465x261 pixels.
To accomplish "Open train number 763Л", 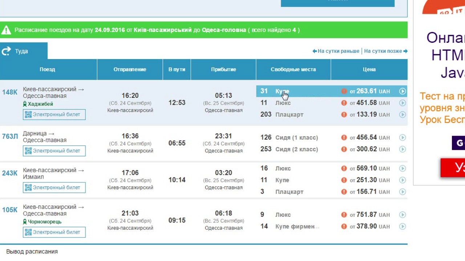I will (10, 136).
